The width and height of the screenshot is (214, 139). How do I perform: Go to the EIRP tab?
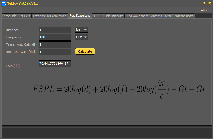[97, 16]
